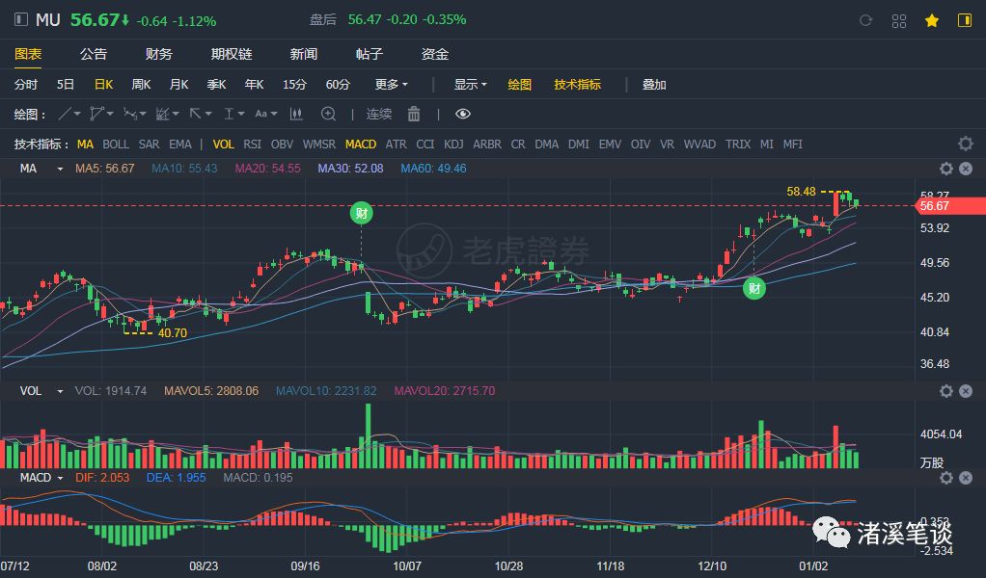Close the VOL indicator panel

pos(966,392)
